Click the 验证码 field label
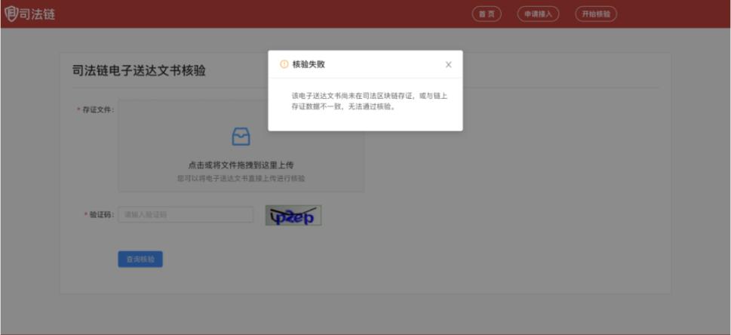The image size is (731, 335). click(x=101, y=215)
